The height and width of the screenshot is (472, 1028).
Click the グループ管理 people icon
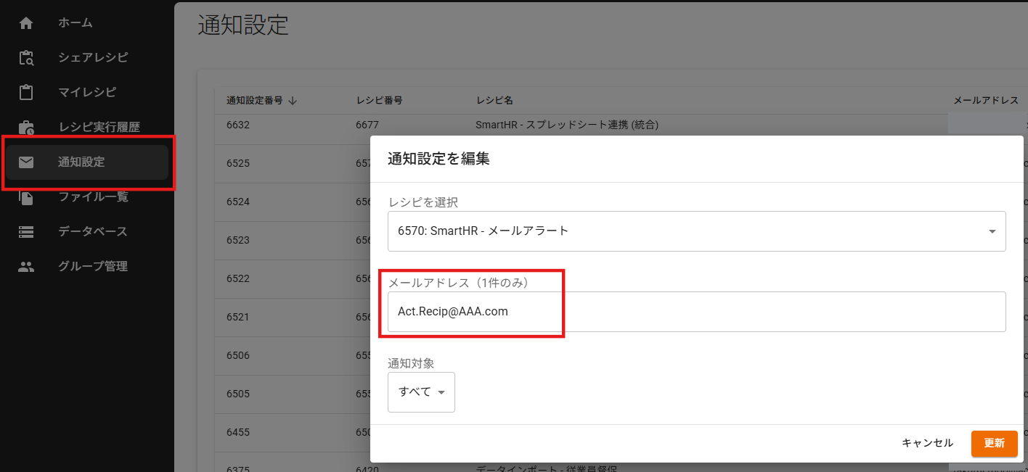click(26, 266)
